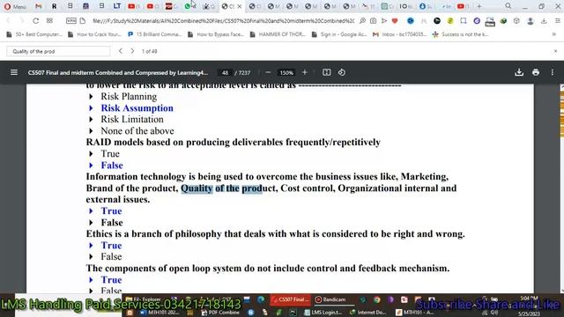Open PDF Combine from the taskbar
This screenshot has height=317, width=564.
pyautogui.click(x=220, y=312)
